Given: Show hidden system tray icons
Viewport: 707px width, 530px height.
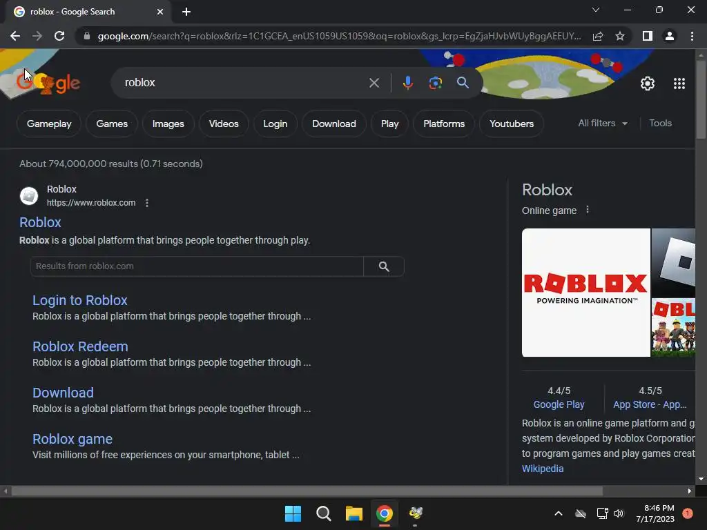Looking at the screenshot, I should coord(558,513).
